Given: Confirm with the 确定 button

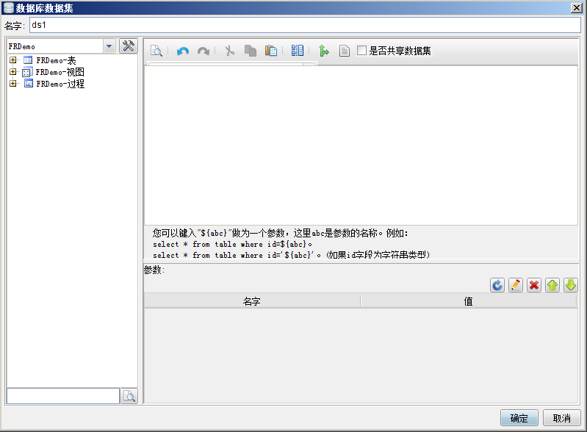Looking at the screenshot, I should (519, 418).
